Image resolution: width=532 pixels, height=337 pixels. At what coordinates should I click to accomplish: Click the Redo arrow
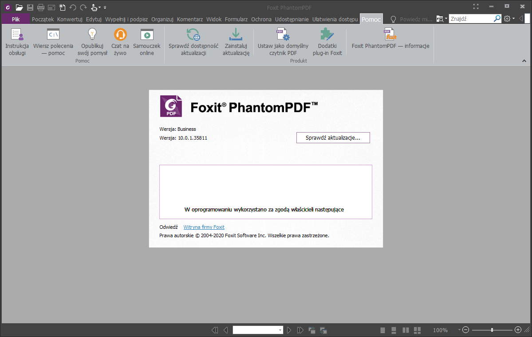[83, 7]
